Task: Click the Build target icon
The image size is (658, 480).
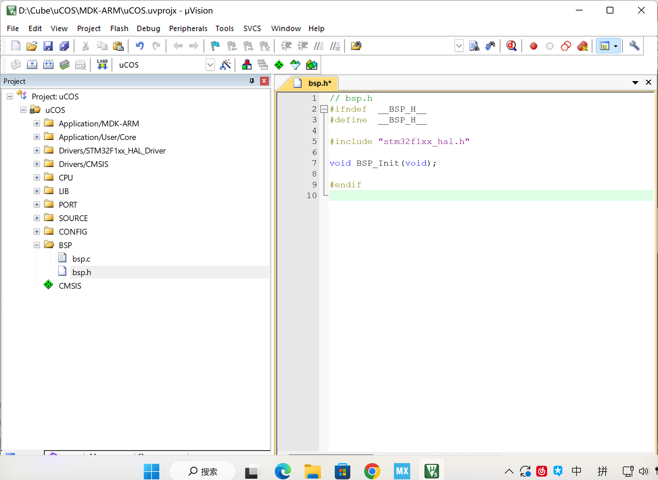Action: pyautogui.click(x=32, y=65)
